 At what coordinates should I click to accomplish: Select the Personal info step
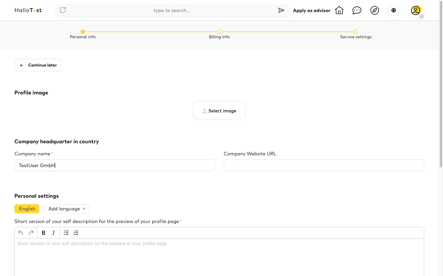point(83,34)
